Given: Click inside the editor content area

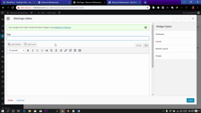Looking at the screenshot, I should pos(78,74).
